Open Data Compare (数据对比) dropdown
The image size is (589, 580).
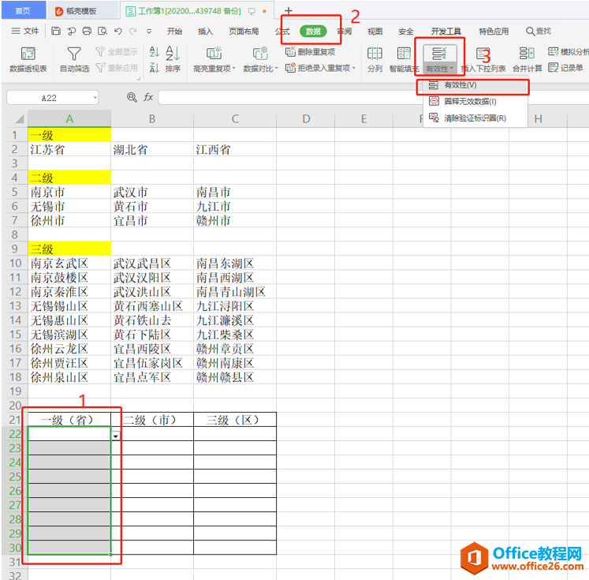(x=260, y=59)
